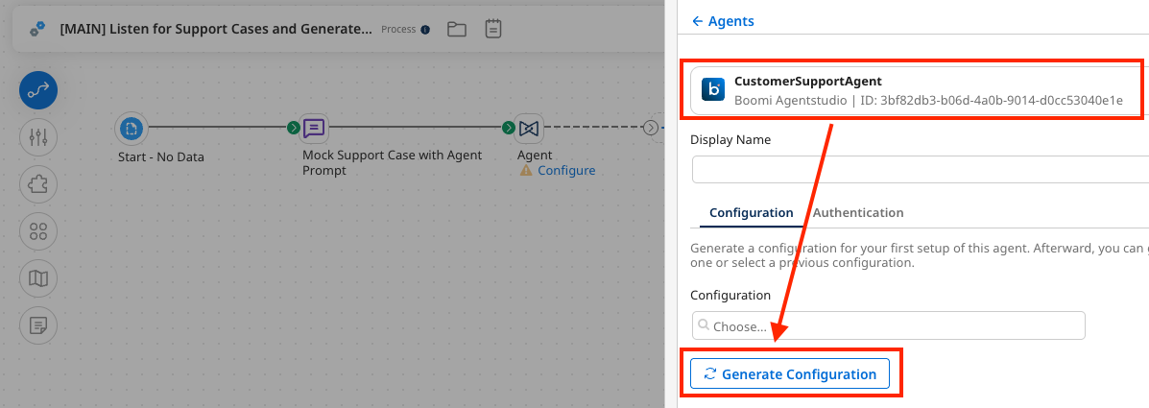This screenshot has width=1149, height=408.
Task: Click the gray endpoint arrow after Agent
Action: (651, 129)
